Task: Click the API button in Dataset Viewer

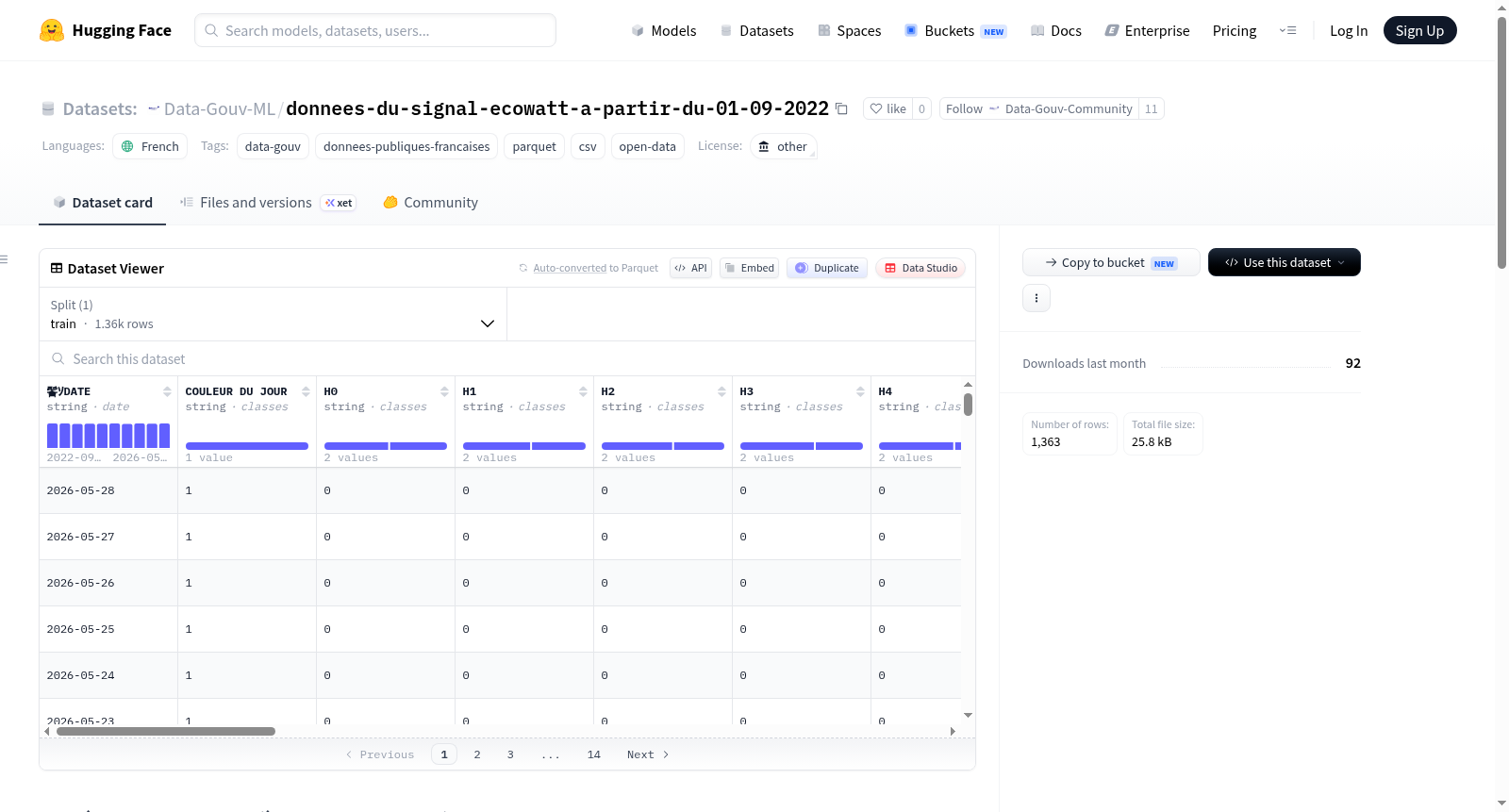Action: pos(690,268)
